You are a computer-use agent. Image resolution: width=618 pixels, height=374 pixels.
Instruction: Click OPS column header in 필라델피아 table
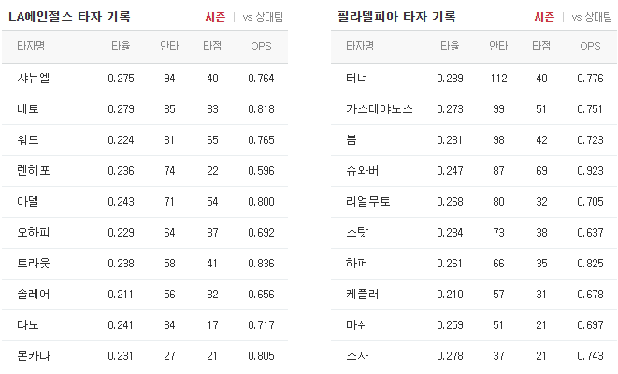click(x=590, y=46)
